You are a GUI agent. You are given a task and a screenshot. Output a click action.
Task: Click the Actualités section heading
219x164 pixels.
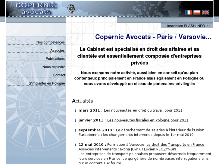click(83, 101)
